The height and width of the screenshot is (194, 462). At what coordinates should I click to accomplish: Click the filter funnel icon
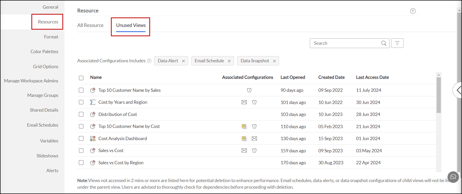coord(397,43)
